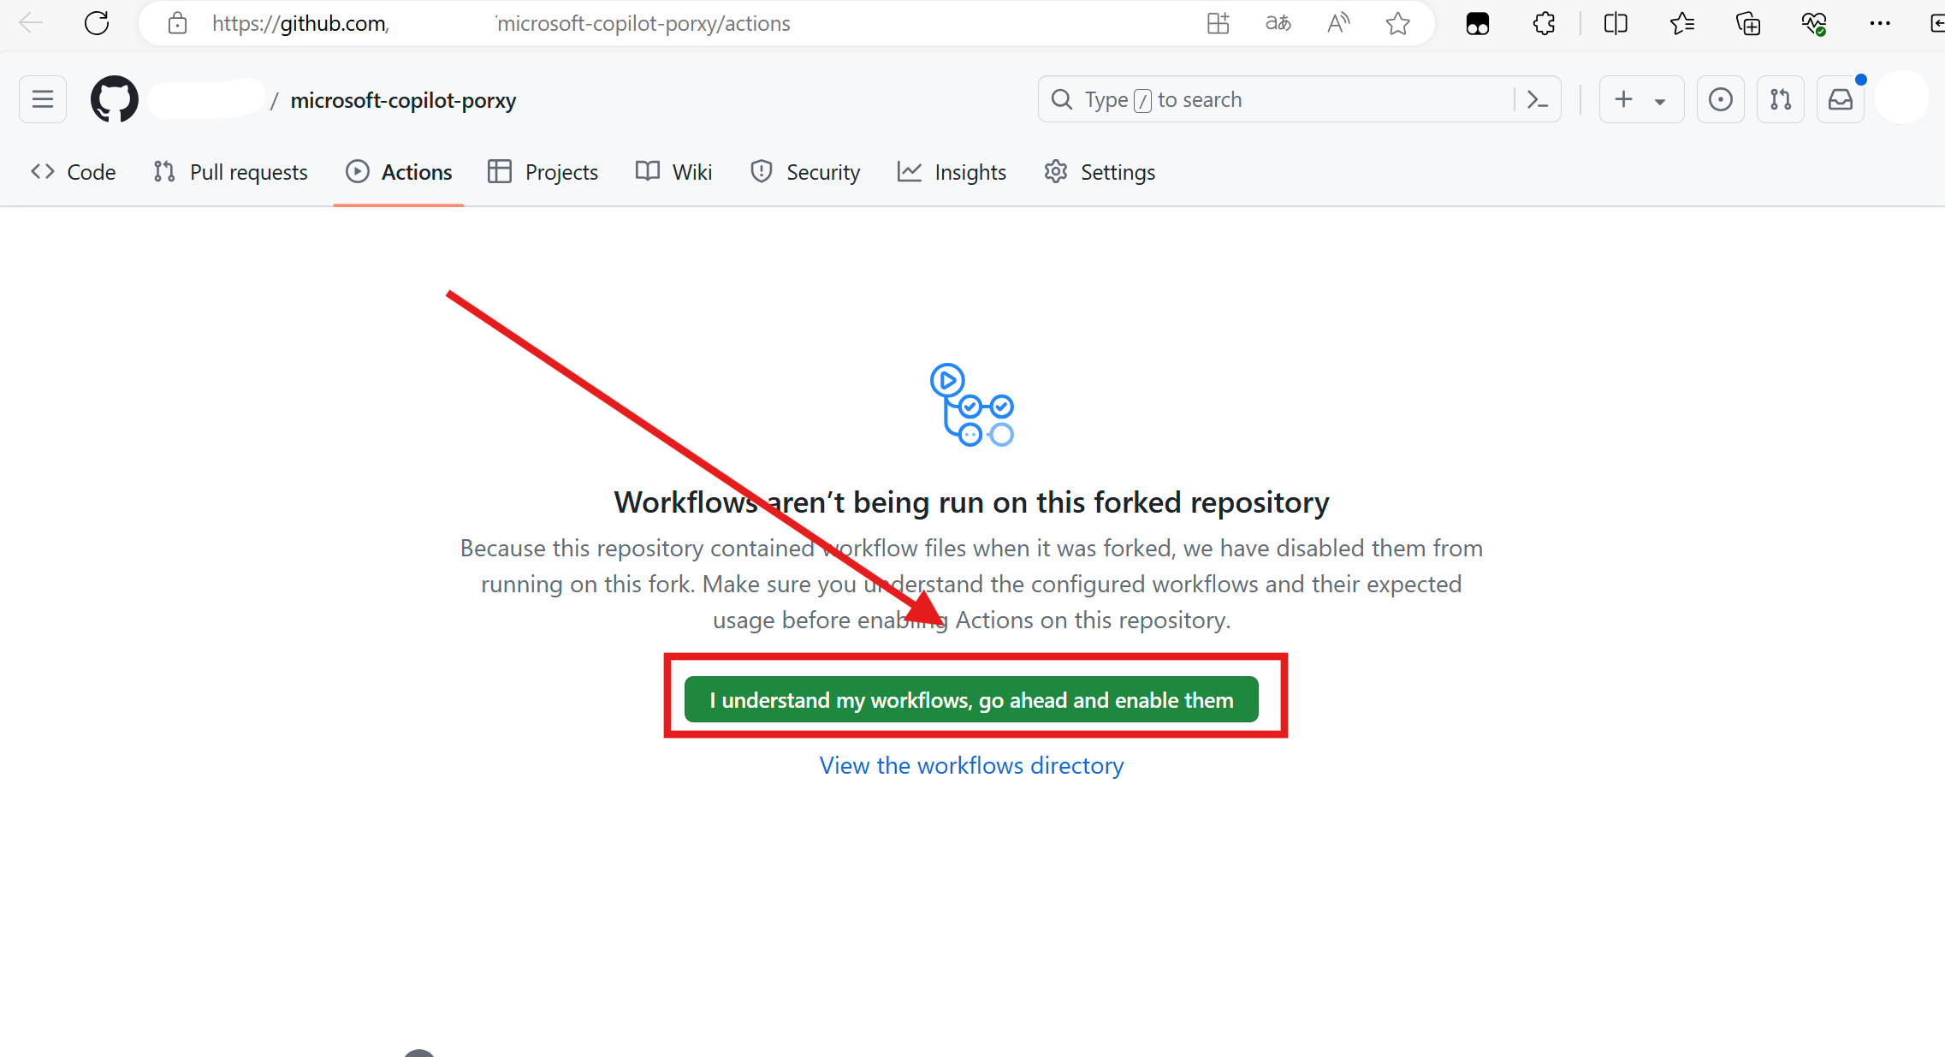Screen dimensions: 1945x1057
Task: Toggle Read aloud in address bar
Action: 1337,23
